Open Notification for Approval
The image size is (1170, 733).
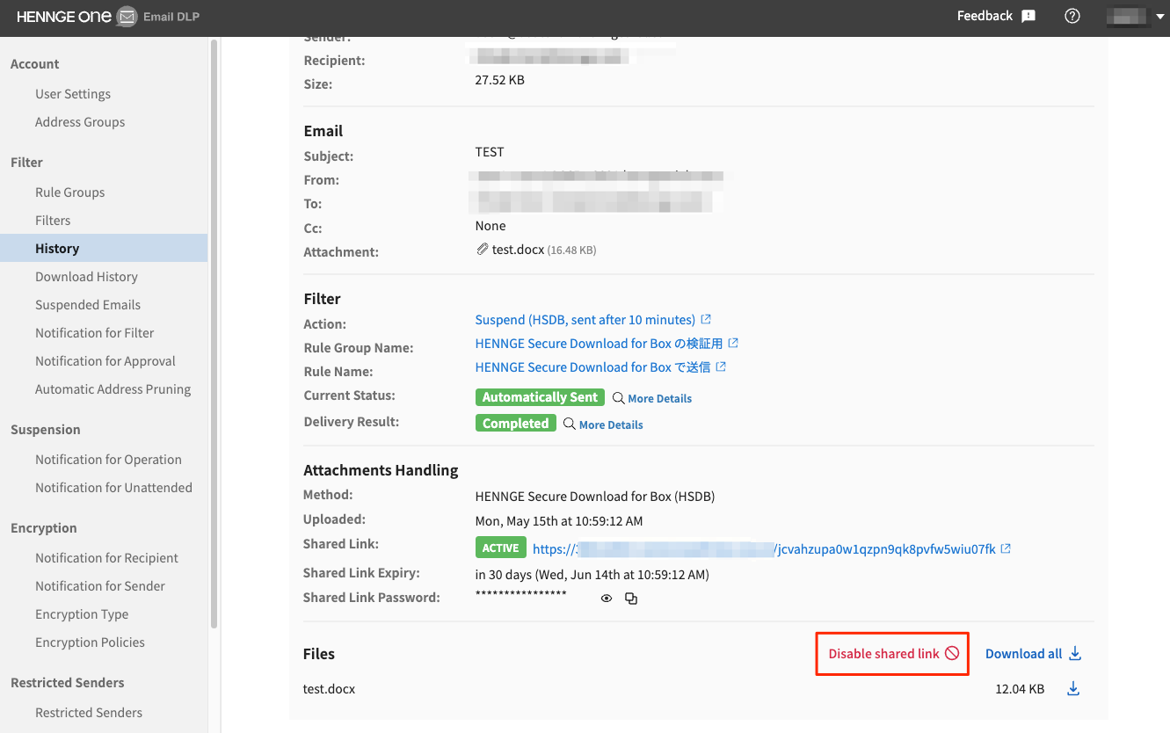click(x=105, y=361)
